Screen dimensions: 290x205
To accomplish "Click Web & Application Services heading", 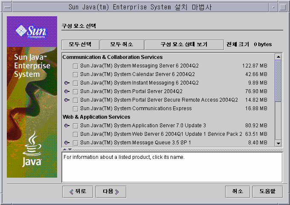I will click(x=96, y=117).
